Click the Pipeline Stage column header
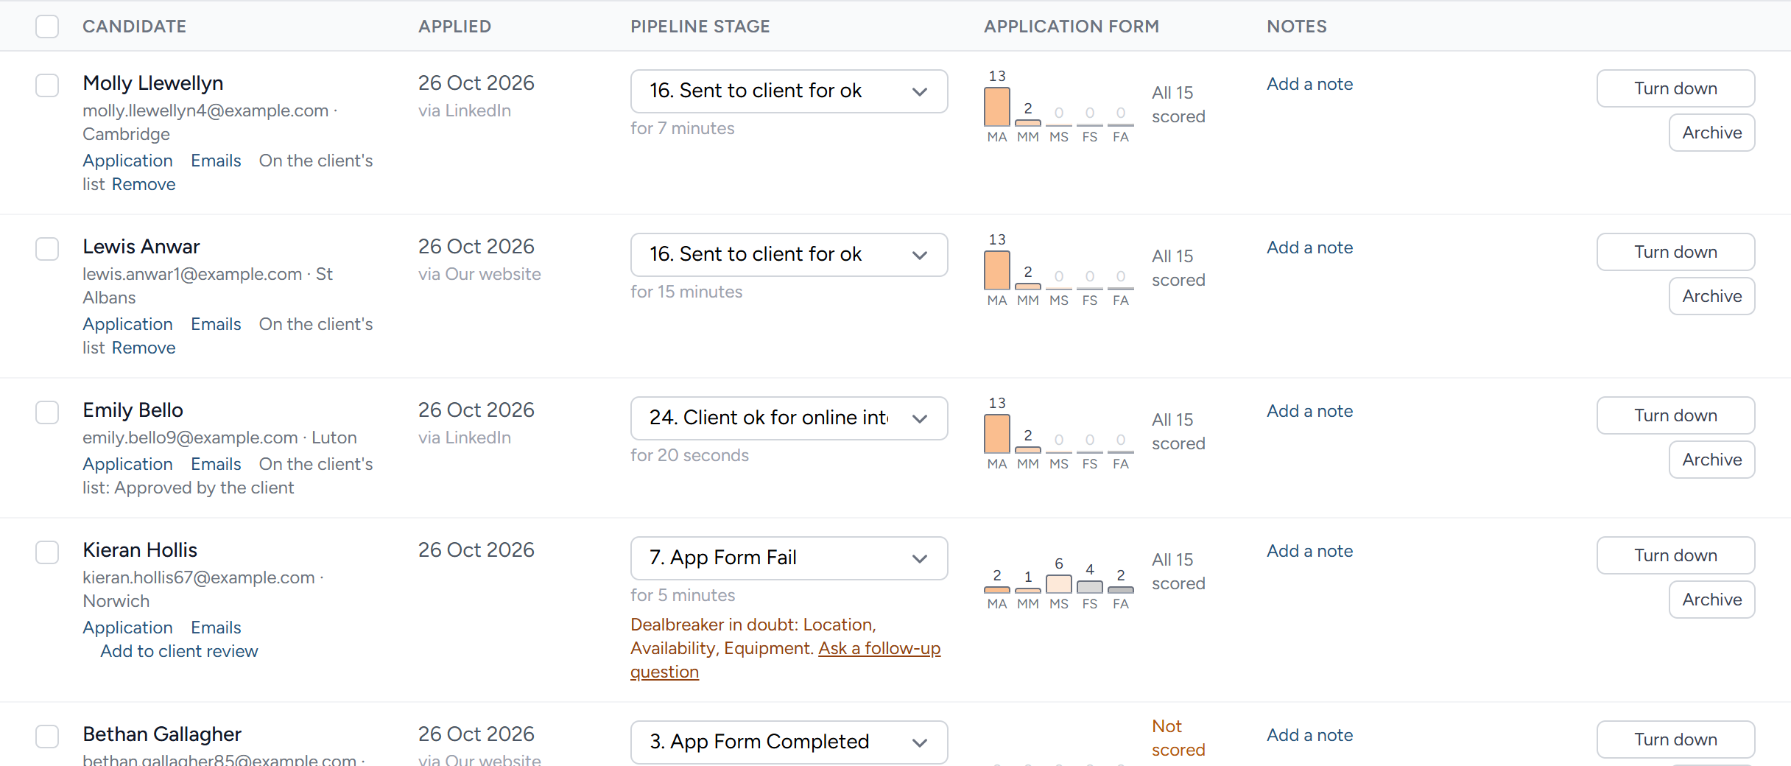The width and height of the screenshot is (1791, 766). pyautogui.click(x=700, y=27)
